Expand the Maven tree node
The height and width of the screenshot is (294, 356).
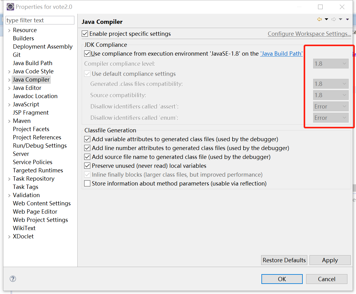pos(9,121)
